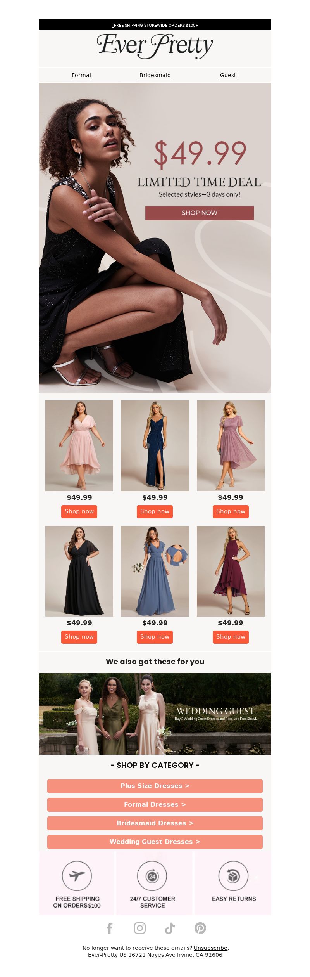The height and width of the screenshot is (977, 310).
Task: Click the Unsubscribe link
Action: click(x=210, y=948)
